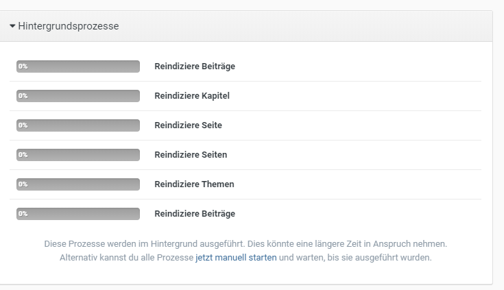Select the Reindiziere Seite progress bar
The width and height of the screenshot is (504, 290).
tap(78, 125)
